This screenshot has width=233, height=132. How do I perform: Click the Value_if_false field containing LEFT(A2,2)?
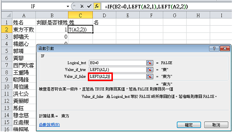[x=118, y=76]
